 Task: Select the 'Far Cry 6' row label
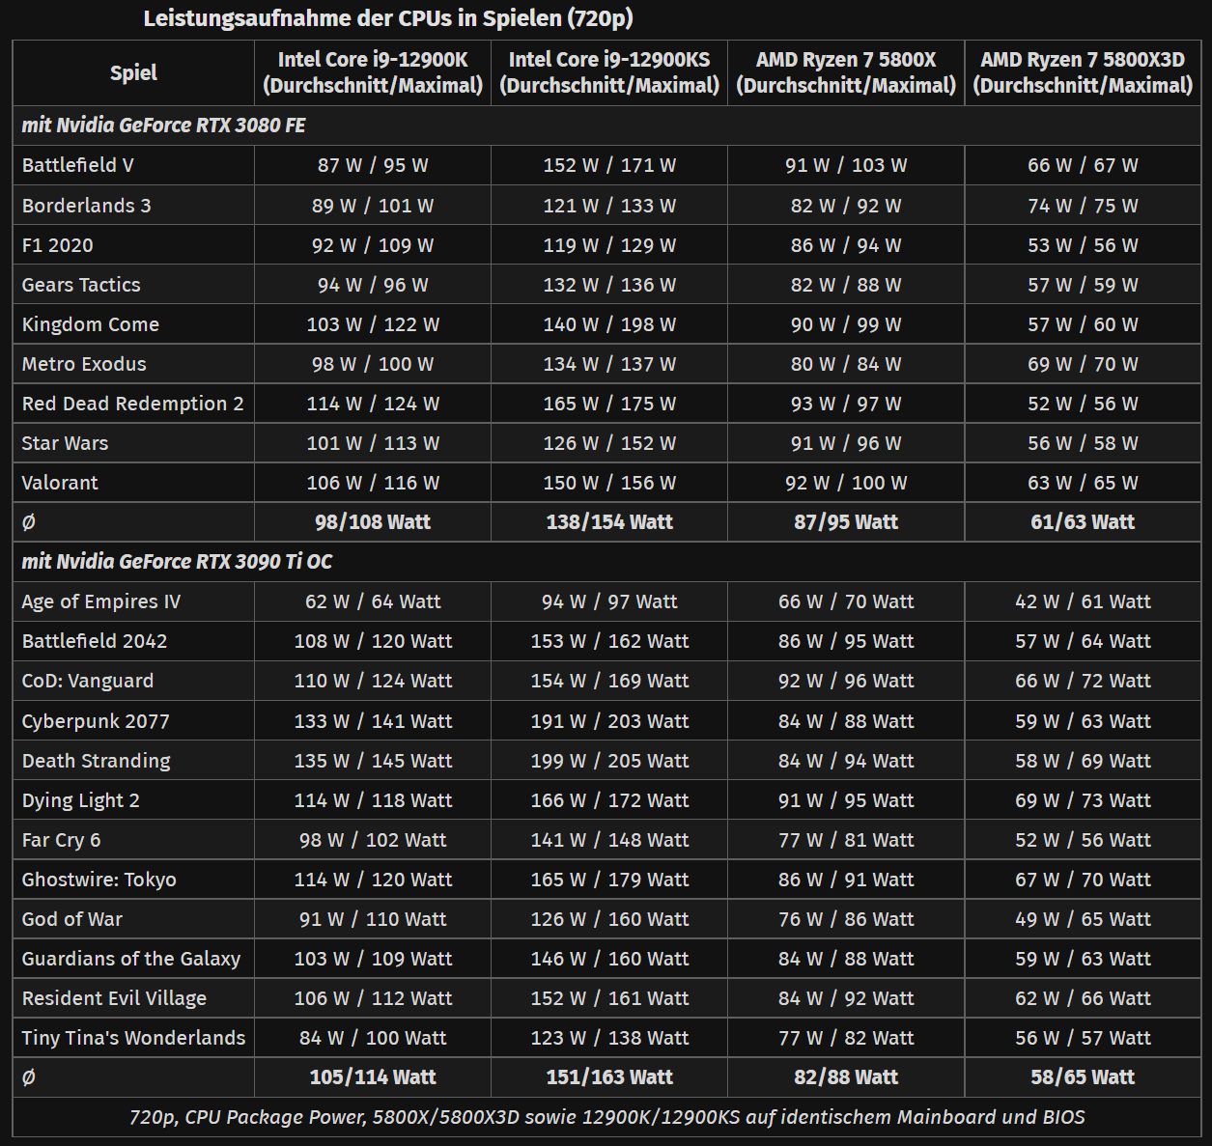(x=61, y=840)
